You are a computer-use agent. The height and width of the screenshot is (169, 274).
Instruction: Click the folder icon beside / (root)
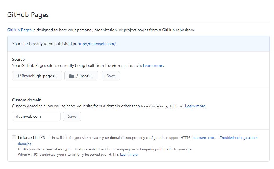click(x=71, y=76)
